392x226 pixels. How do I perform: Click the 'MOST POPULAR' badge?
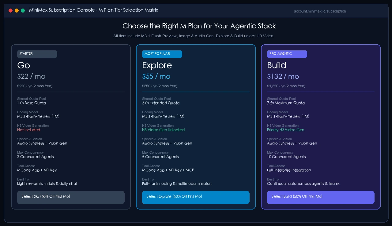[162, 54]
